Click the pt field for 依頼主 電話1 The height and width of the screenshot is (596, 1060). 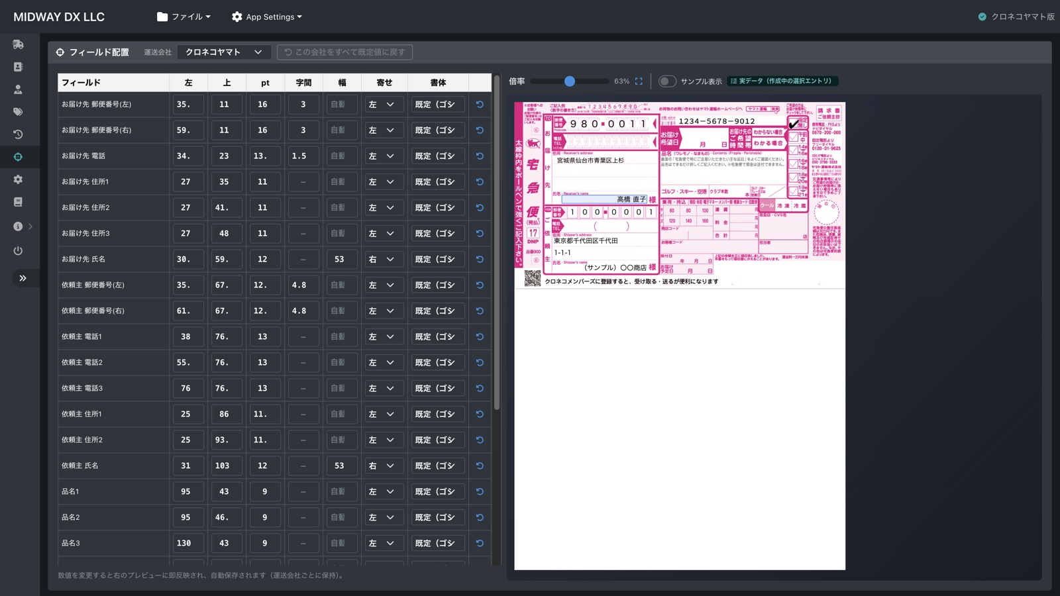[265, 337]
